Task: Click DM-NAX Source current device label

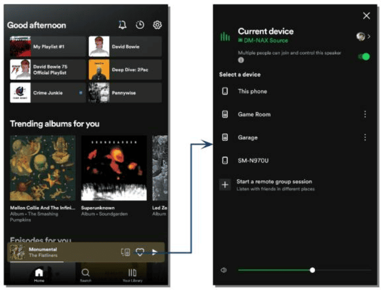Action: pos(263,40)
